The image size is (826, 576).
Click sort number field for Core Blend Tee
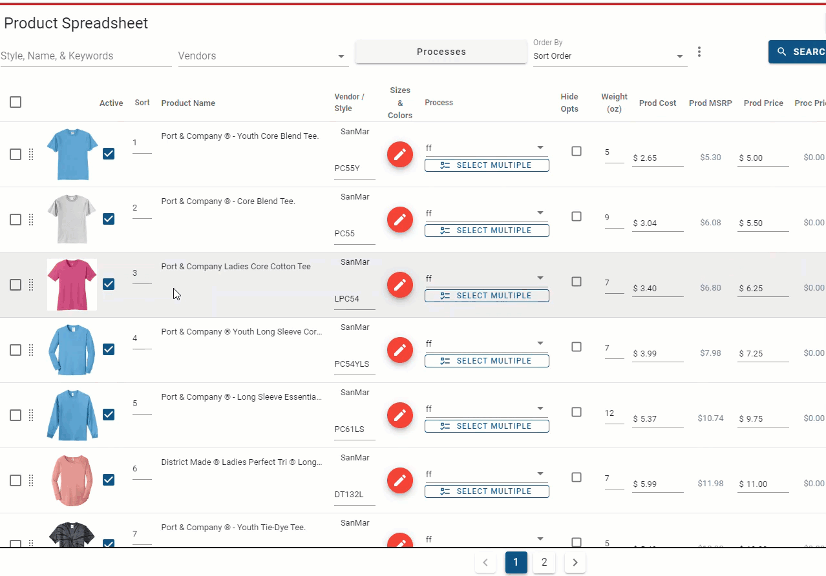[142, 209]
